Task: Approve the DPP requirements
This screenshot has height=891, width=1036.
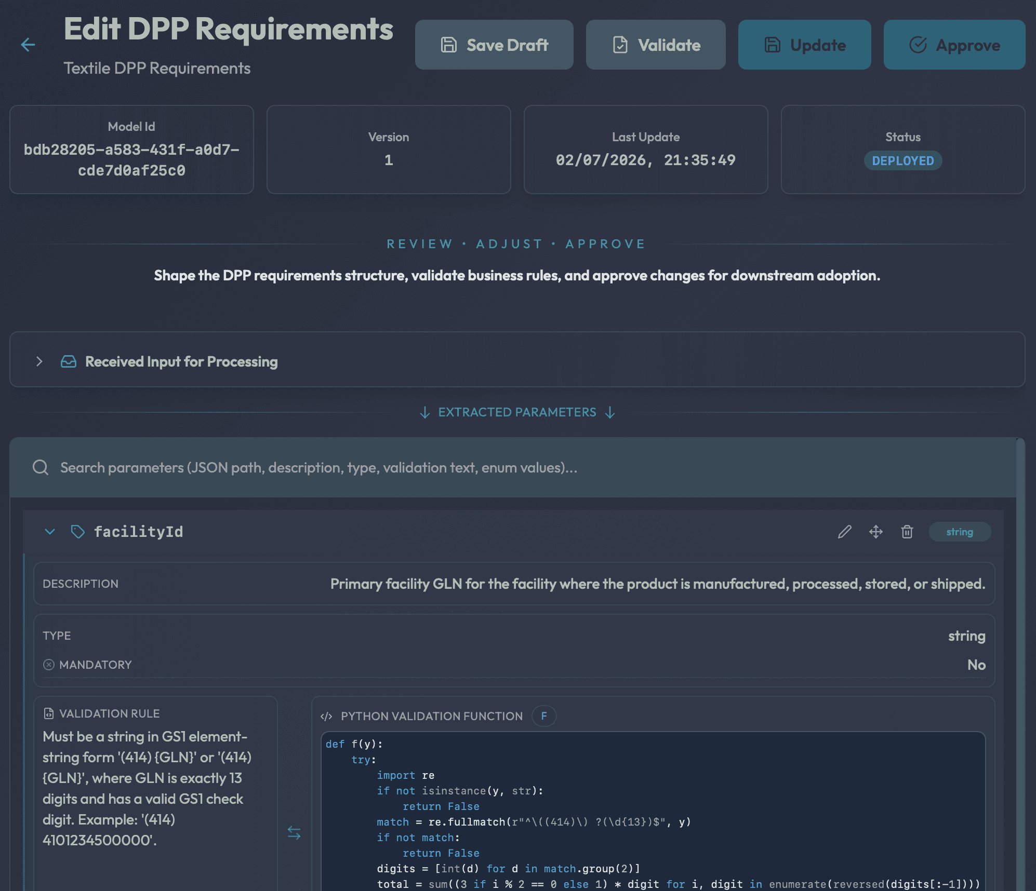Action: (x=954, y=45)
